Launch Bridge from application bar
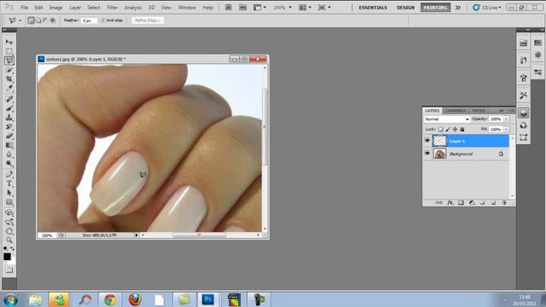The width and height of the screenshot is (546, 307). click(x=229, y=8)
